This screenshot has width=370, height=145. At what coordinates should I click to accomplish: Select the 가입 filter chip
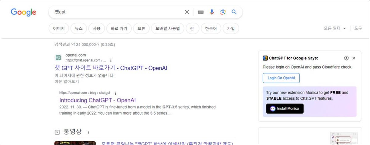(x=231, y=29)
